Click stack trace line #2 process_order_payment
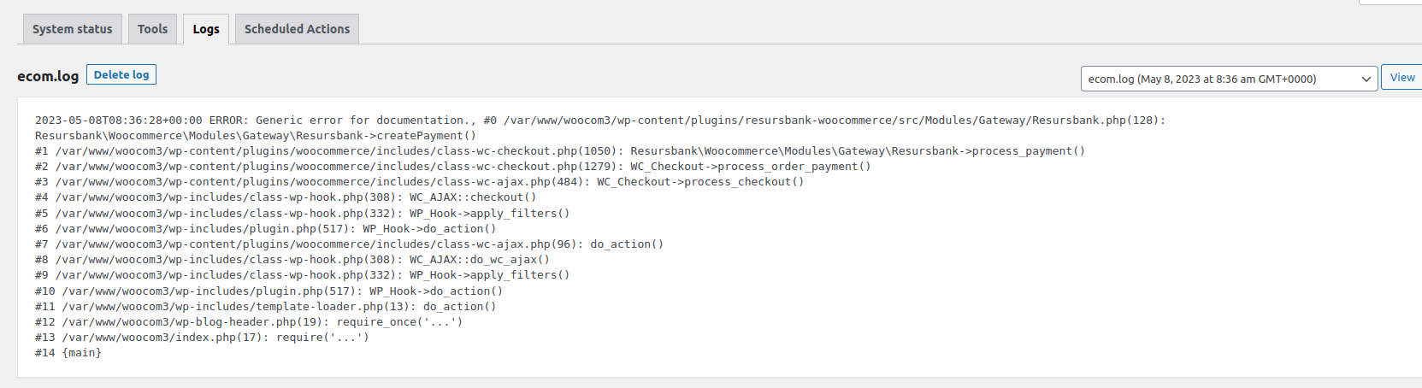The height and width of the screenshot is (388, 1422). tap(453, 167)
